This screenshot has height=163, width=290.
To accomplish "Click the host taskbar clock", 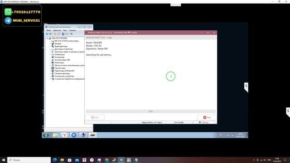I will pos(277,160).
